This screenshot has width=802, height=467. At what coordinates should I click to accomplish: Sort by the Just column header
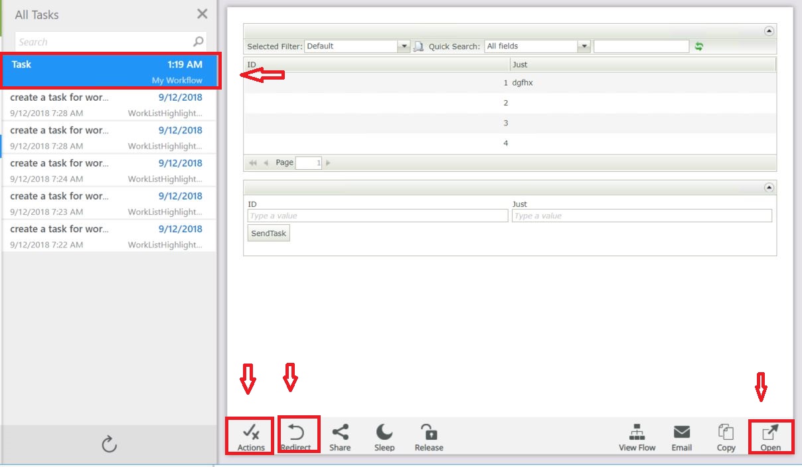(643, 64)
